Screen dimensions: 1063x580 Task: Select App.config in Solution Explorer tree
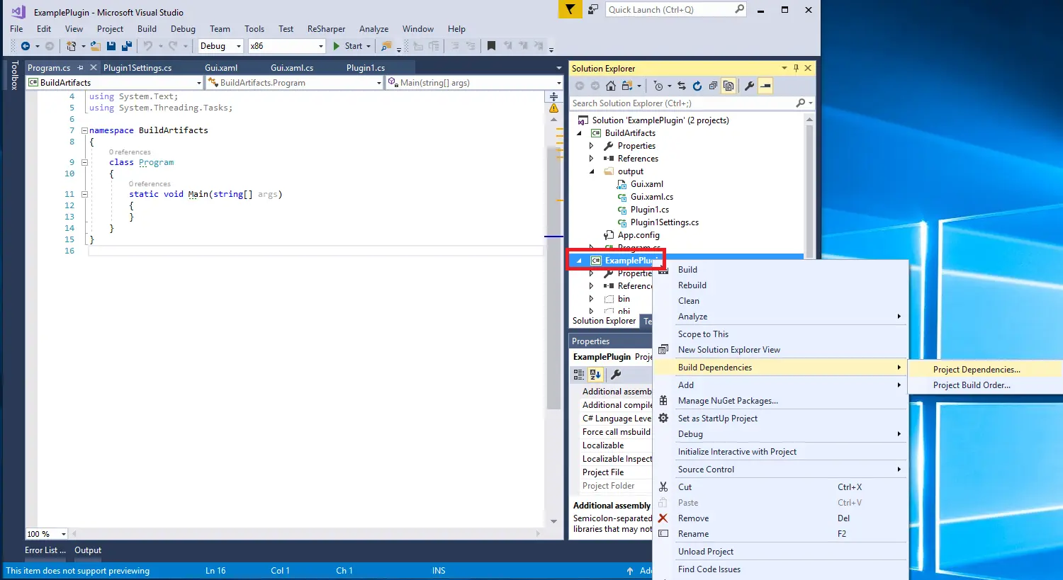639,235
